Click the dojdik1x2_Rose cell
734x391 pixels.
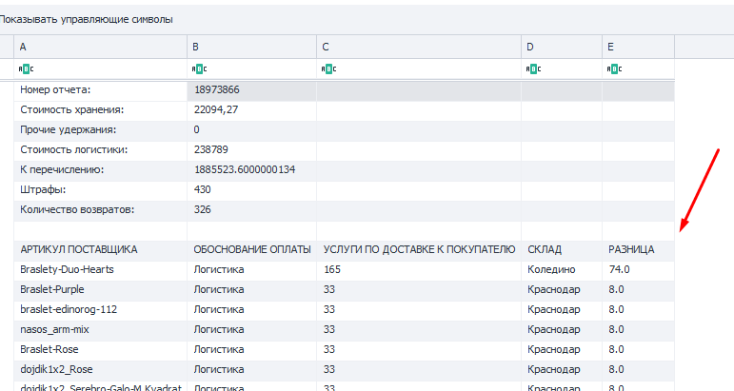tap(101, 369)
